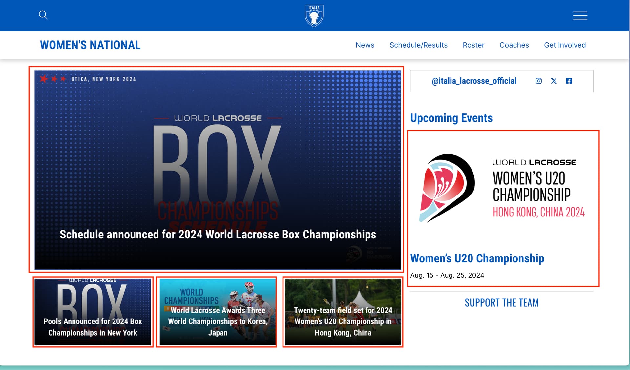
Task: Open the search magnifier icon
Action: 43,15
